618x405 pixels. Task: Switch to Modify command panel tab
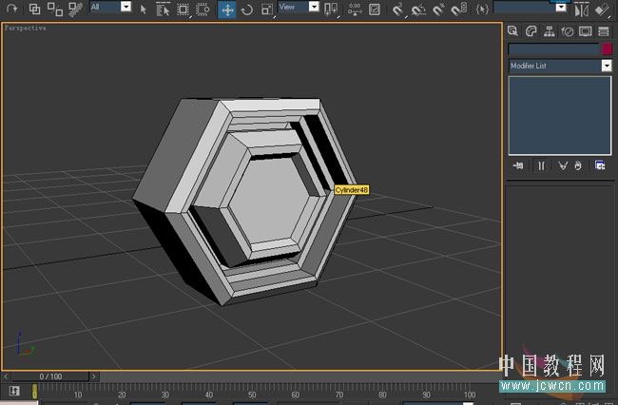point(531,31)
